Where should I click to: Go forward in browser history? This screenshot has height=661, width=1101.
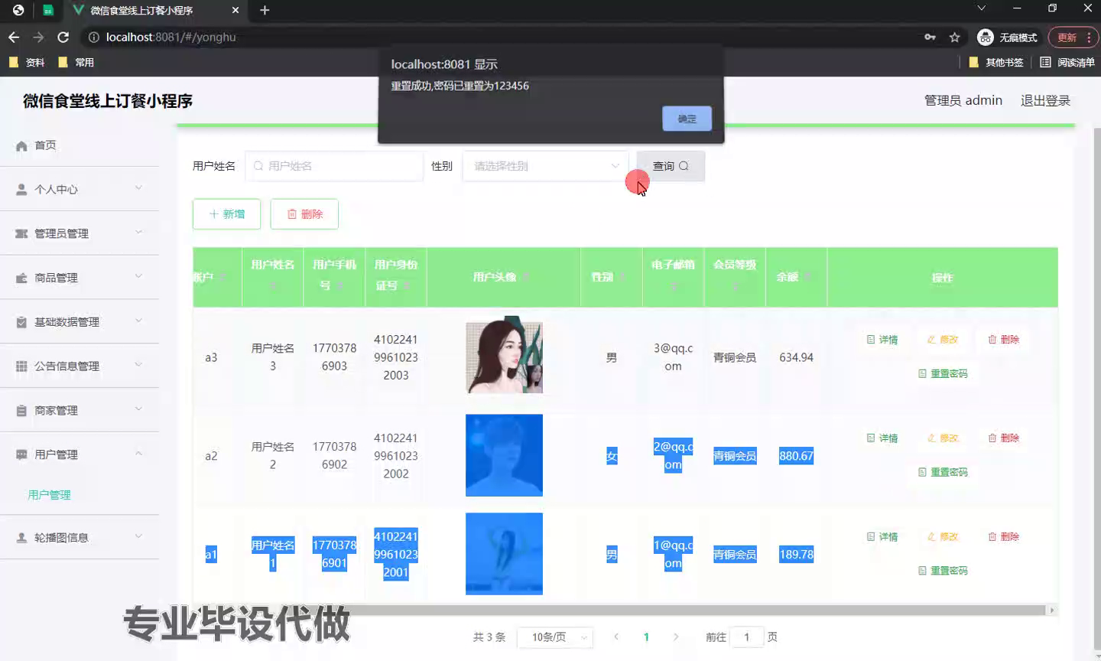(38, 37)
